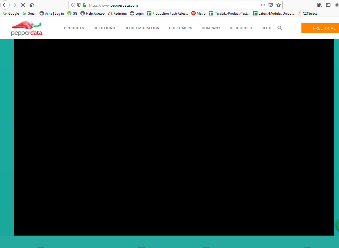Stop loading the page
339x248 pixels.
tap(23, 5)
